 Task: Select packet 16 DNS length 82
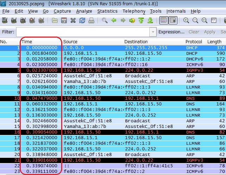[113, 132]
